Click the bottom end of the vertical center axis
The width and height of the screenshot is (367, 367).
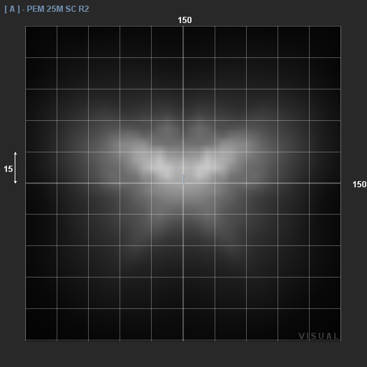[x=183, y=339]
